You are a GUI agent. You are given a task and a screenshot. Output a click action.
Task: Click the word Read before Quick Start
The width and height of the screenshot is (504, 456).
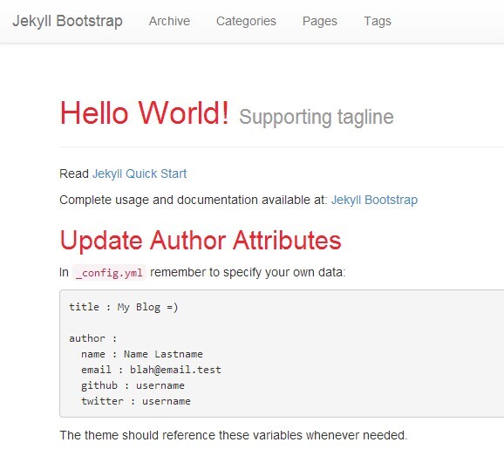coord(74,174)
